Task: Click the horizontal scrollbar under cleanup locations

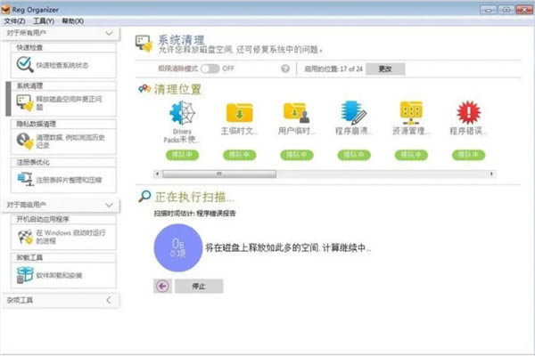Action: click(x=325, y=174)
